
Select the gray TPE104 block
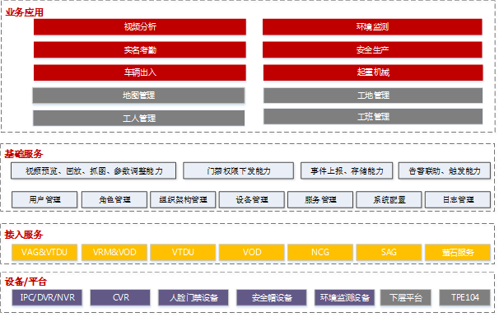[x=464, y=297]
